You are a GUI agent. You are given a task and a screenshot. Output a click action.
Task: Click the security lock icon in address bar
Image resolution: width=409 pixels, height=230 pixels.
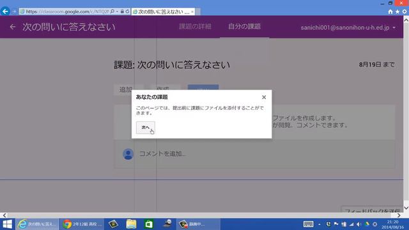122,11
